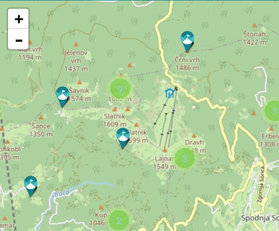This screenshot has height=231, width=279.
Task: Open the 3-marker cluster at the right edge
Action: tap(273, 111)
